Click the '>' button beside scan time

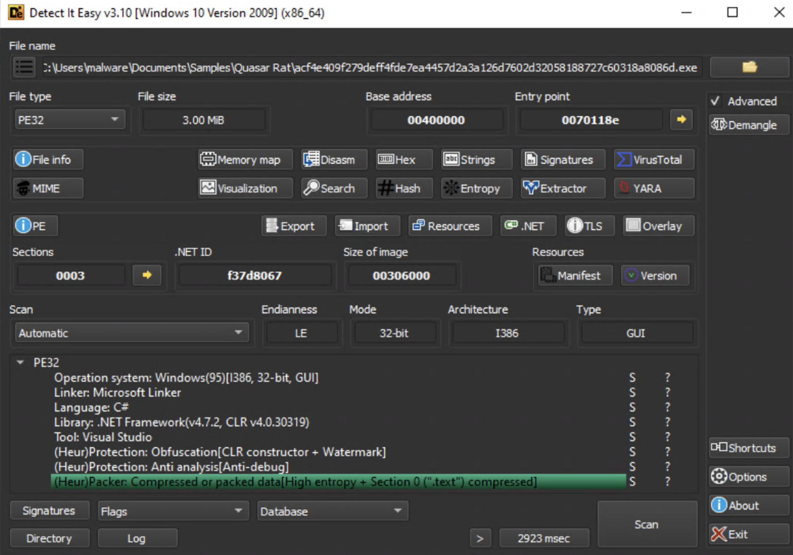coord(480,538)
